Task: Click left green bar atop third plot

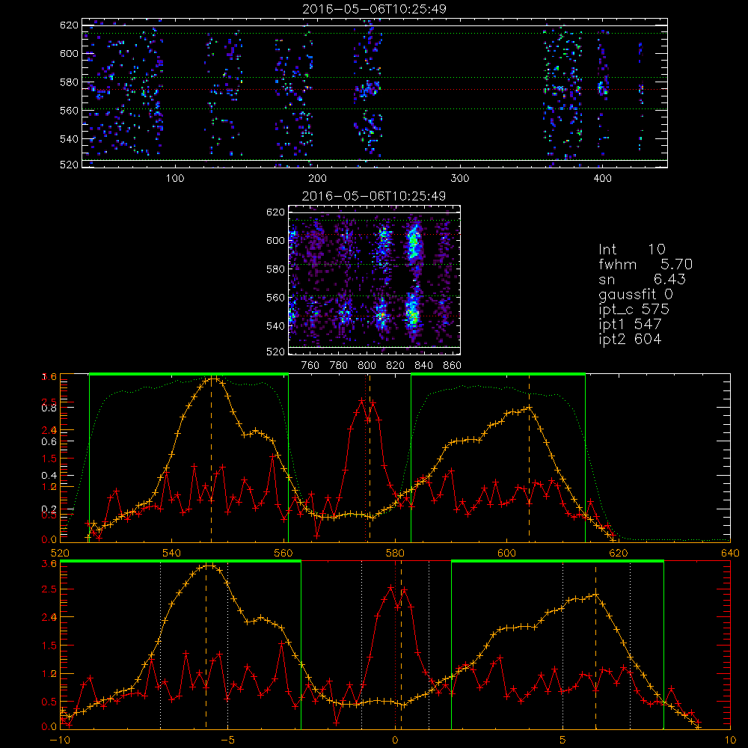Action: point(188,374)
